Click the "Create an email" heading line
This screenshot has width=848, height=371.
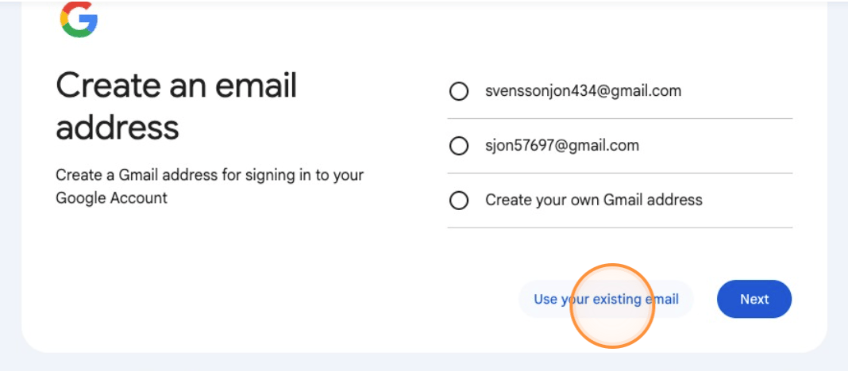(x=175, y=86)
